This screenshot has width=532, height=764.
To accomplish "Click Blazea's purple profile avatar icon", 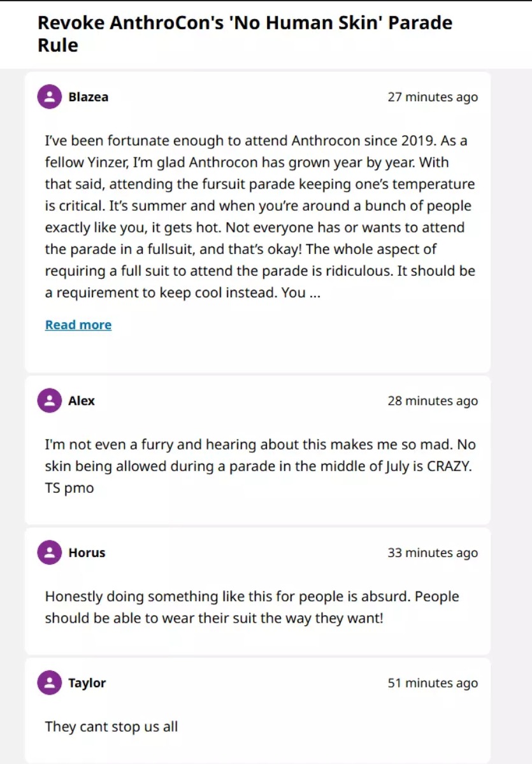I will tap(50, 97).
